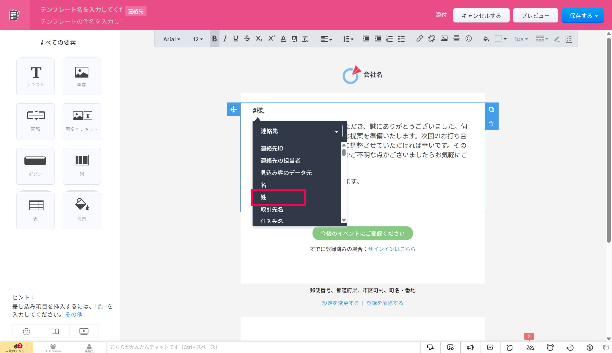Choose 連絡先の担当者 merge field
Screen dimensions: 612x353
click(x=280, y=161)
